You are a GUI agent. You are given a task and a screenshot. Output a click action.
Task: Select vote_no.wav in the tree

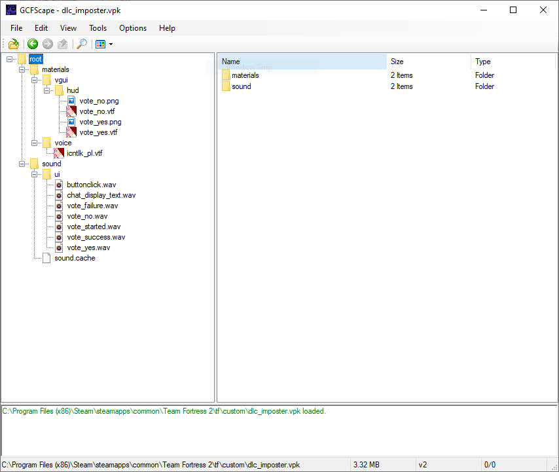click(x=87, y=217)
